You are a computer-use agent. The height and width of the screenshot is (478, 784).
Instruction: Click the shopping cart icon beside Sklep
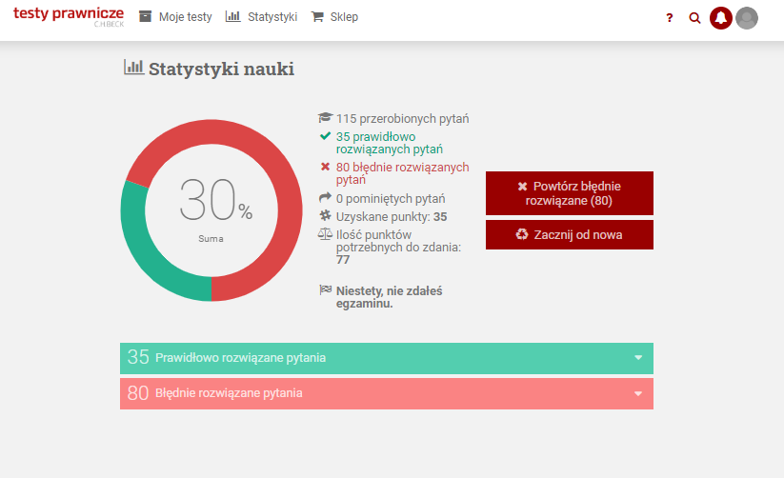[317, 16]
